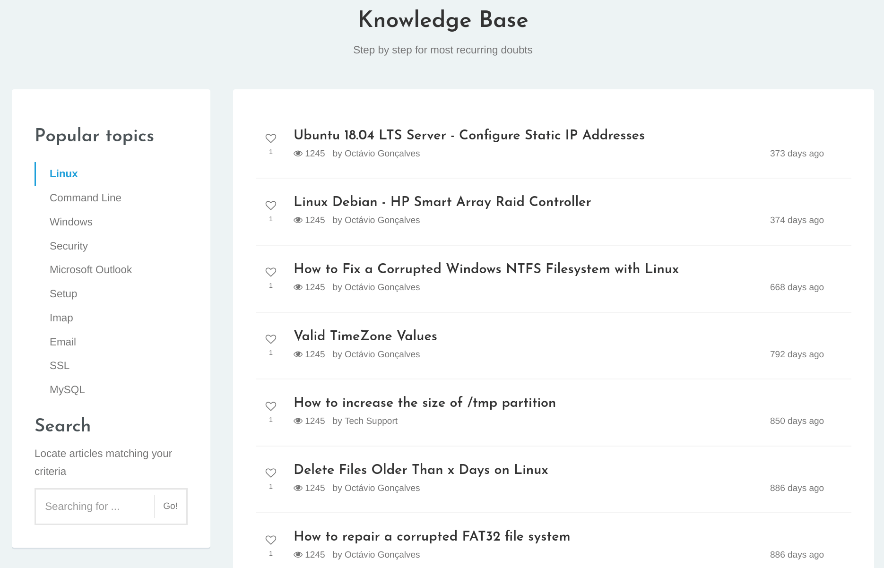Open the Command Line topic
Viewport: 884px width, 568px height.
pos(86,198)
